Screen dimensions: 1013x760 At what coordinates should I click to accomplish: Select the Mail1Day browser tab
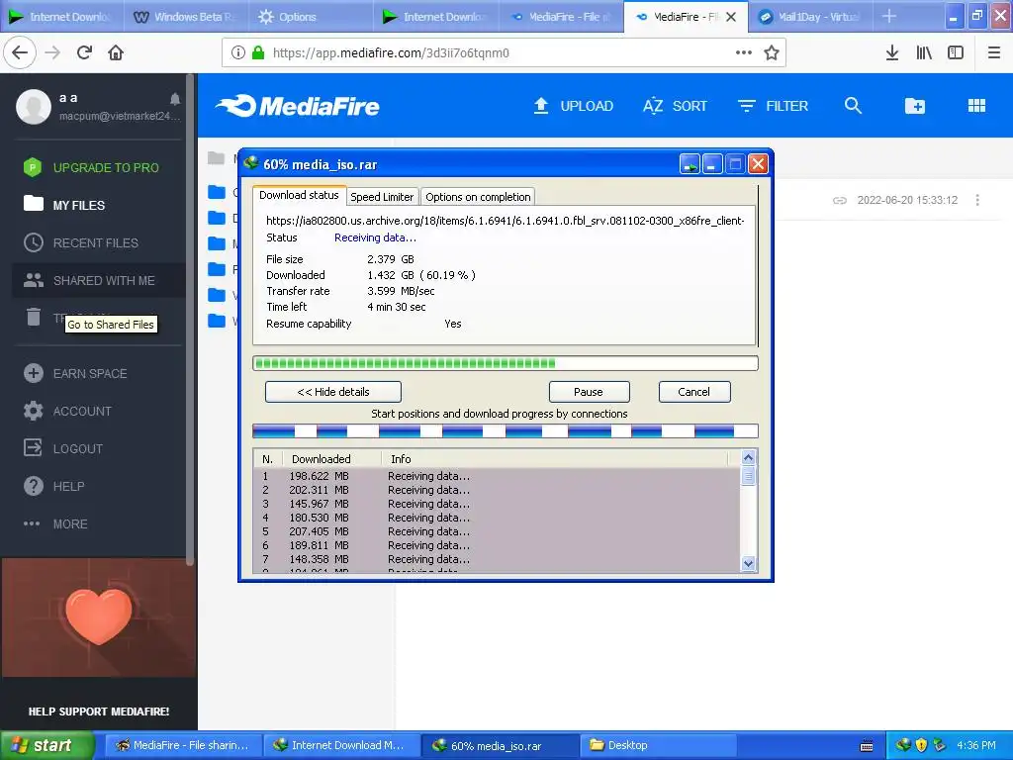(x=811, y=17)
